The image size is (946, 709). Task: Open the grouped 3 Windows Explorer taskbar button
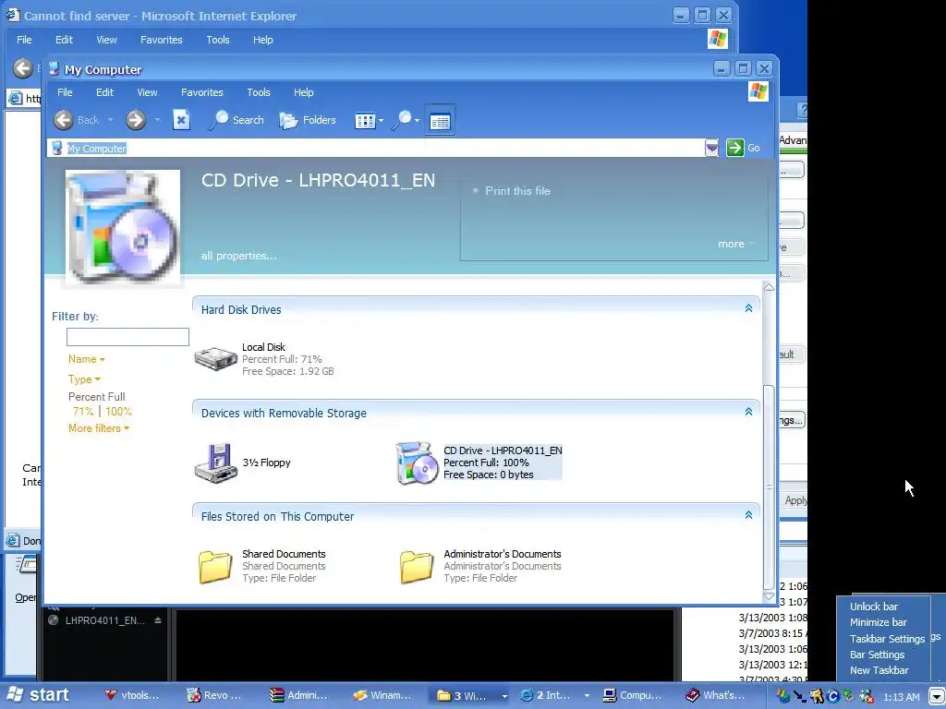pos(472,696)
